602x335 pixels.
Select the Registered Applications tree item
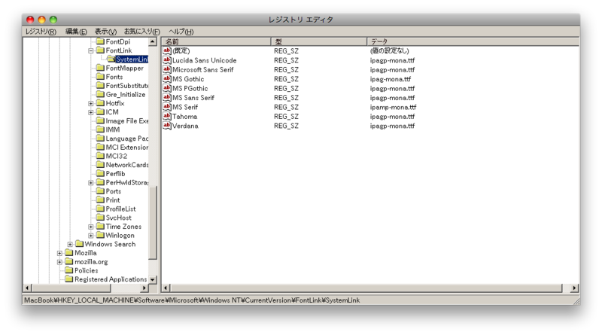111,279
